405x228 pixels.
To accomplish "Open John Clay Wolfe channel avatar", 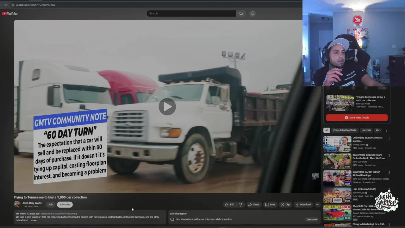I will pos(17,204).
